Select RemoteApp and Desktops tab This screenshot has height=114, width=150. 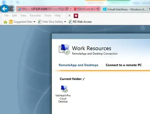click(x=78, y=65)
